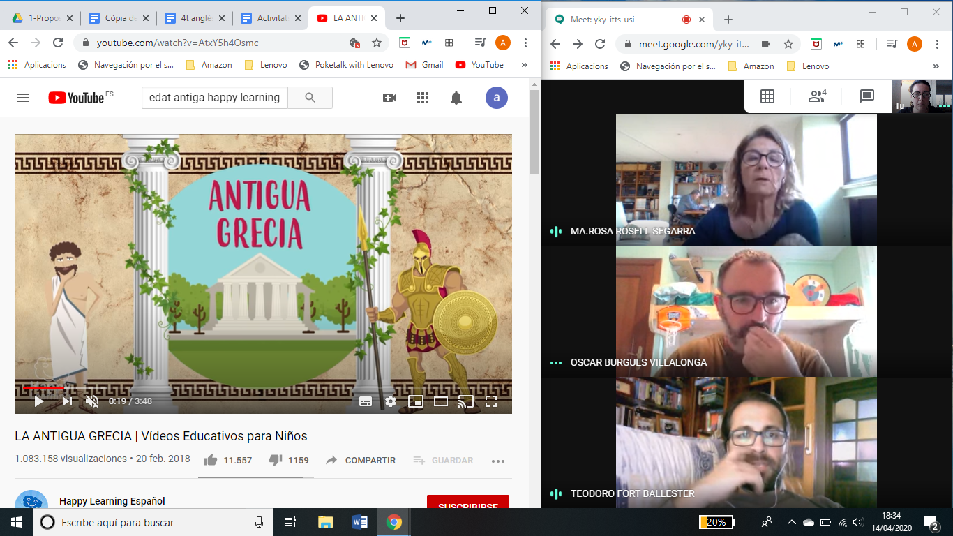Switch to the 1-Propos Drive tab
Screen dimensions: 953x536
(x=42, y=18)
